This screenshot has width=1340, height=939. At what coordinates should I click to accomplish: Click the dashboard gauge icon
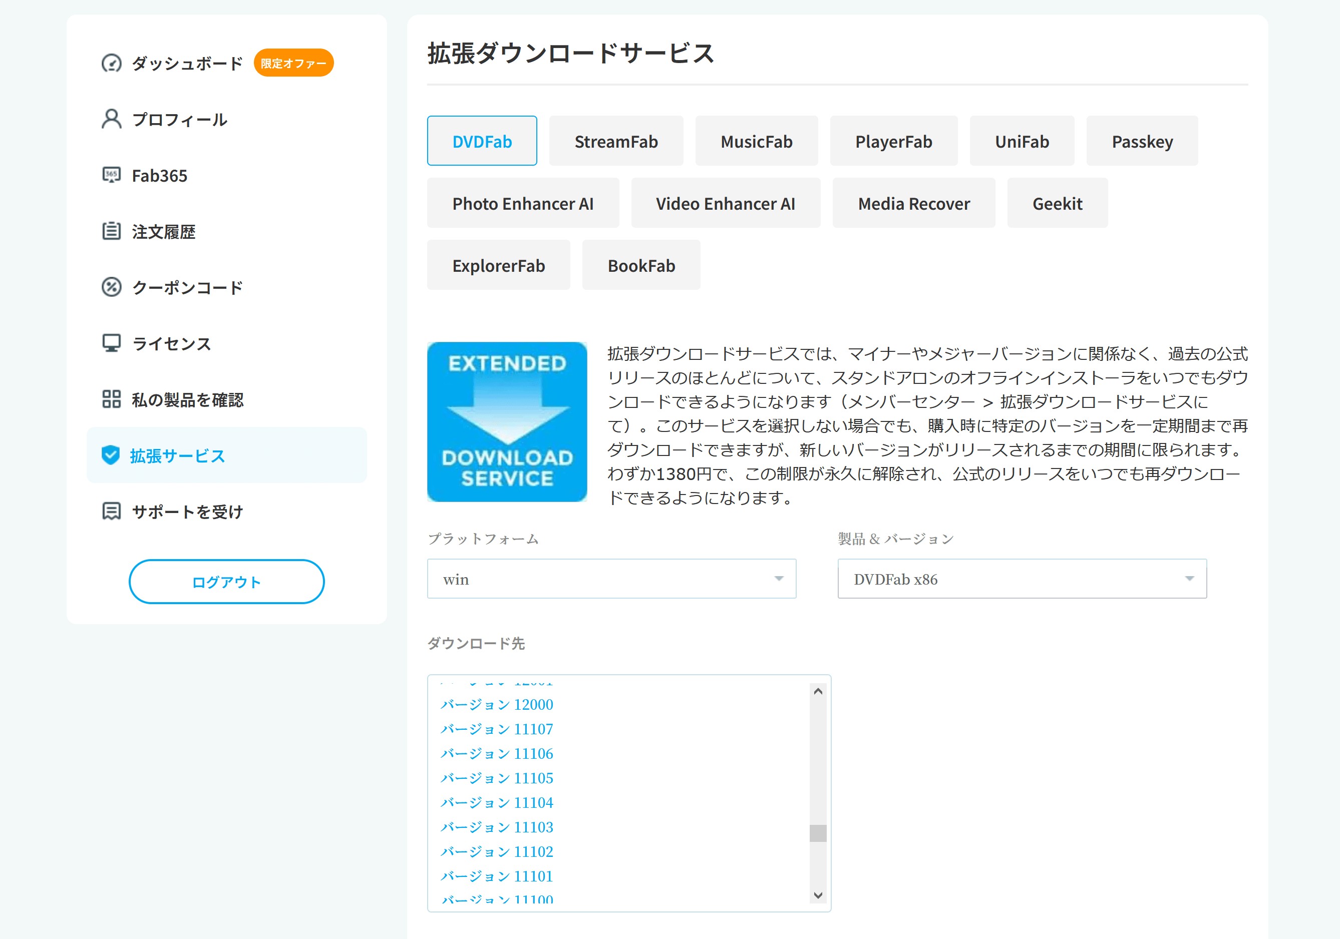pos(111,63)
